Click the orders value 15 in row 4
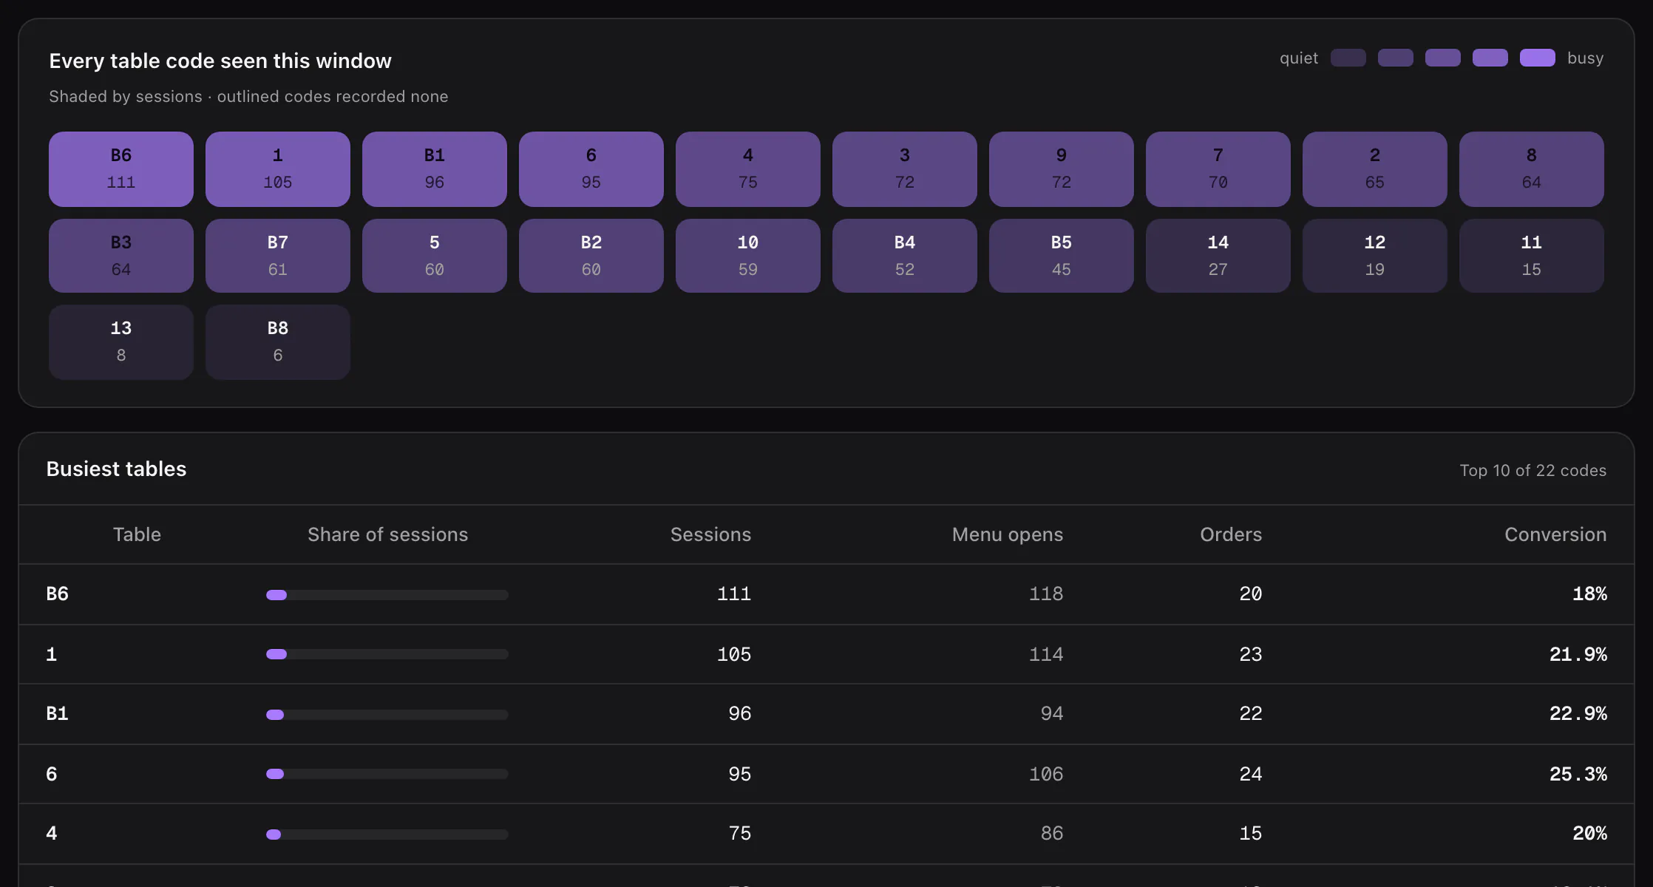This screenshot has height=887, width=1653. point(1251,833)
